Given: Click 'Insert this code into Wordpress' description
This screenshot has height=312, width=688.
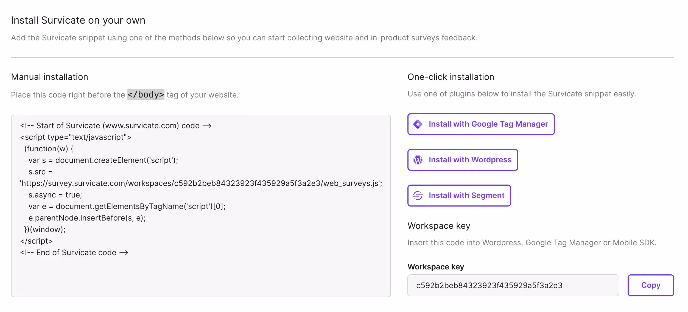Looking at the screenshot, I should (532, 243).
